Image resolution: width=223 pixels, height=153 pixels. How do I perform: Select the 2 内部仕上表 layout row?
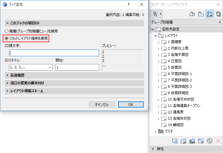186,48
